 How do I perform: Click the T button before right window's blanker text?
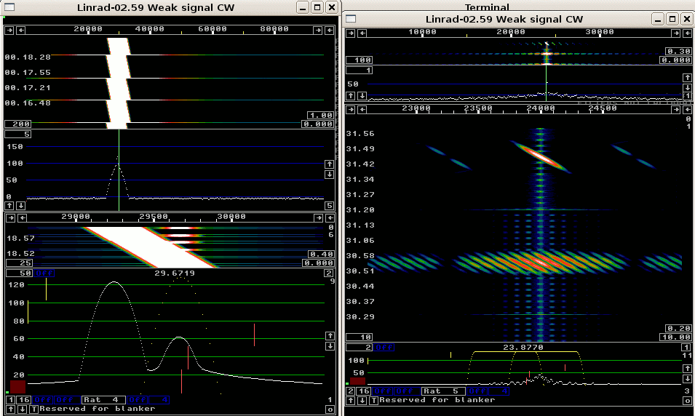(373, 401)
